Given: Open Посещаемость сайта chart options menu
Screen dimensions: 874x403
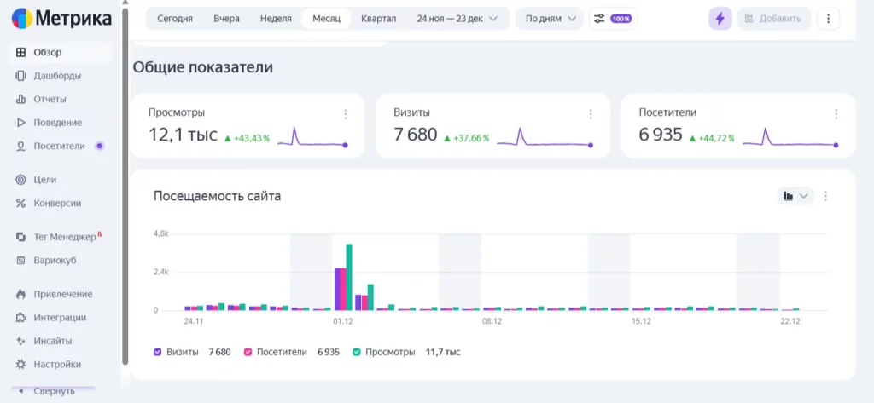Looking at the screenshot, I should 825,196.
